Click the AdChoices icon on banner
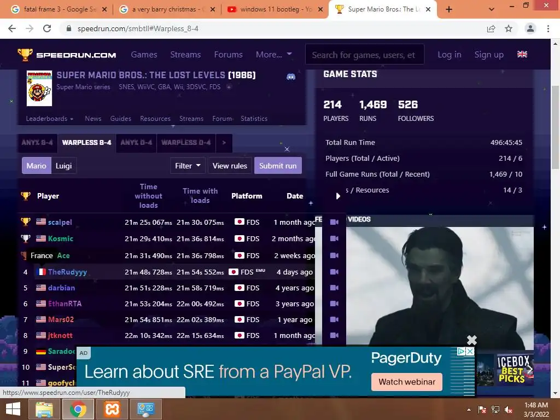 pos(462,352)
